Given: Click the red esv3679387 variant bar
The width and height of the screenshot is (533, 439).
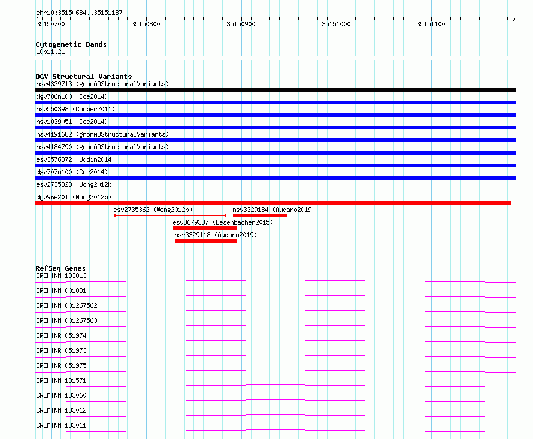Looking at the screenshot, I should click(205, 228).
